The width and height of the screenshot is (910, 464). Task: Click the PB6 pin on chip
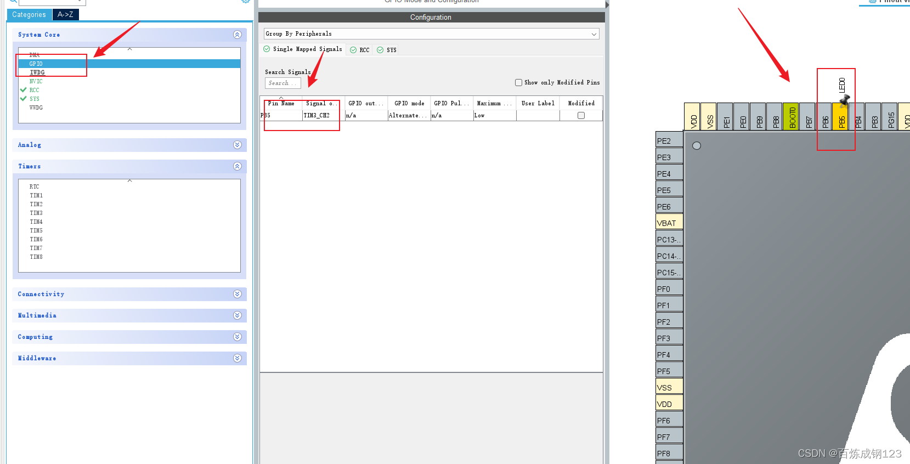click(824, 116)
